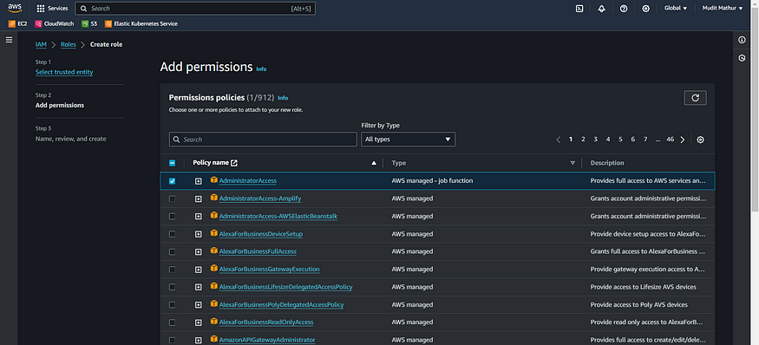Click the Description column header
The image size is (759, 345).
pos(607,163)
